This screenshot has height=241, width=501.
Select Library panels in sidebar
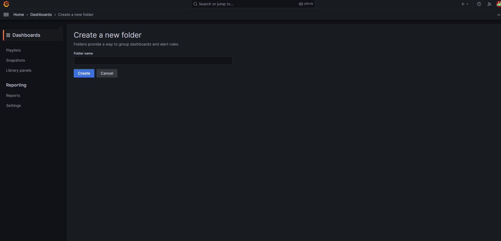click(x=19, y=70)
